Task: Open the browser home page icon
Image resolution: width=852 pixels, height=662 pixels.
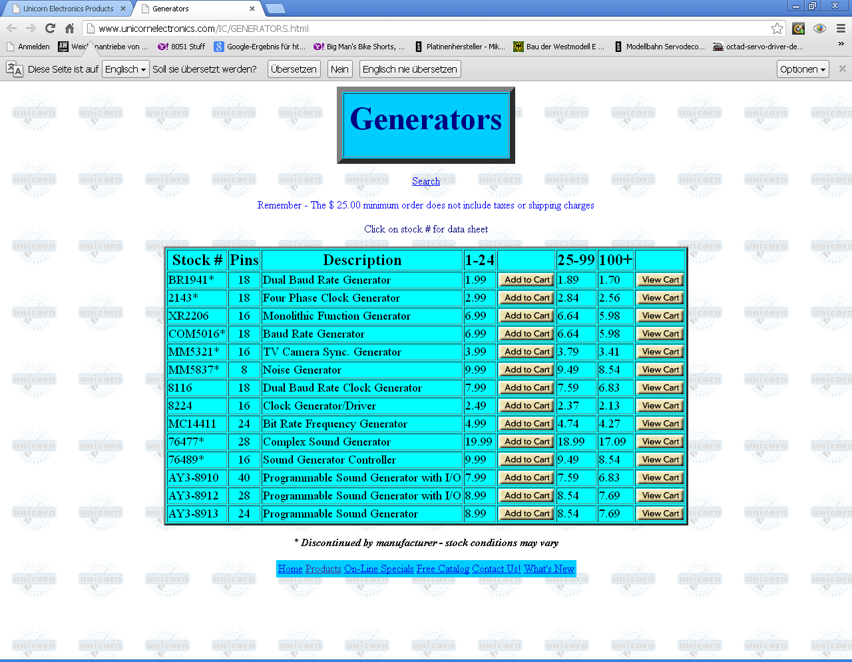Action: point(69,28)
